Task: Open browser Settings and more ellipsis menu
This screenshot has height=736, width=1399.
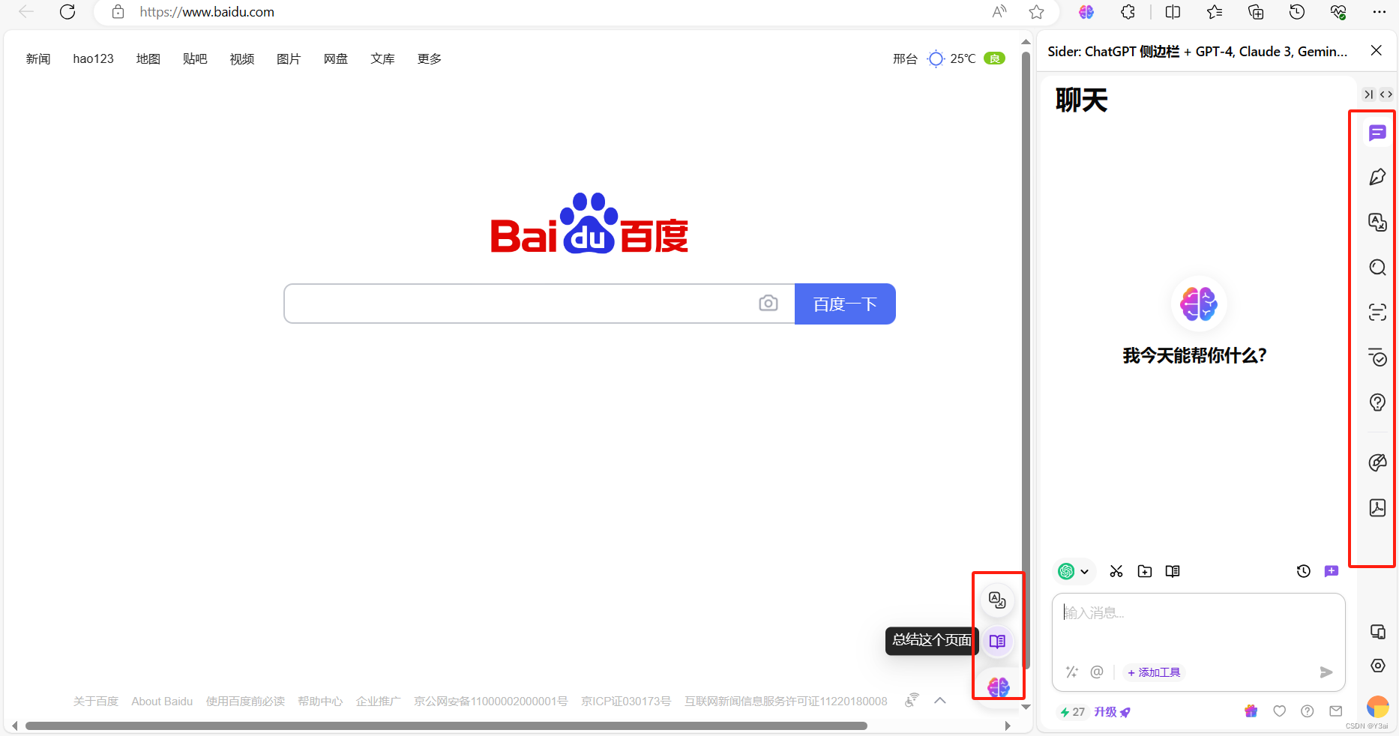Action: tap(1380, 12)
